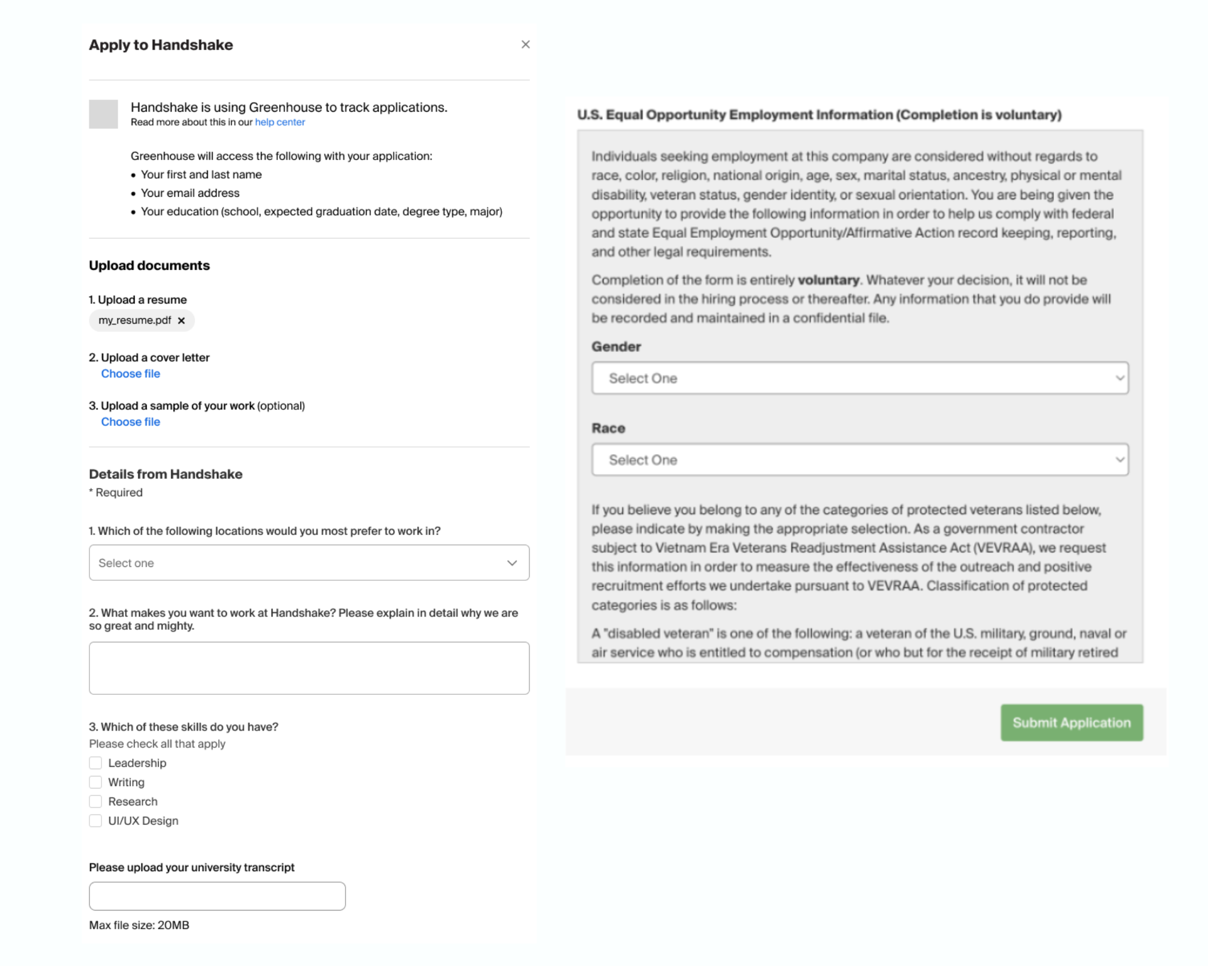Choose file for your work sample
Screen dimensions: 1208x966
[130, 421]
